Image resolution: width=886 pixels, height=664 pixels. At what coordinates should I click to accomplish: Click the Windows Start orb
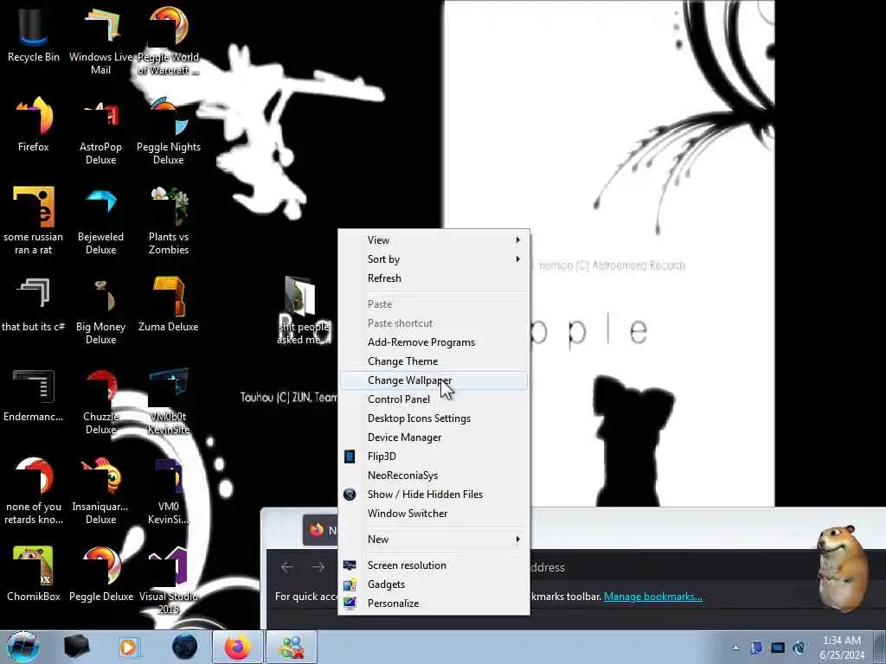(x=22, y=647)
